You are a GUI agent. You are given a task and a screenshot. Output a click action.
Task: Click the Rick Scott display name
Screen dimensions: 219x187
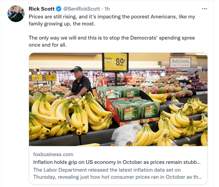pyautogui.click(x=41, y=9)
